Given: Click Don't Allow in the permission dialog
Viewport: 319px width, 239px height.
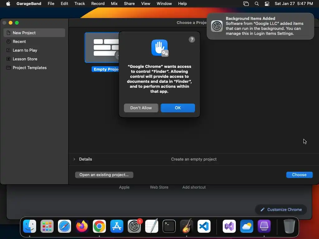Looking at the screenshot, I should (x=141, y=108).
